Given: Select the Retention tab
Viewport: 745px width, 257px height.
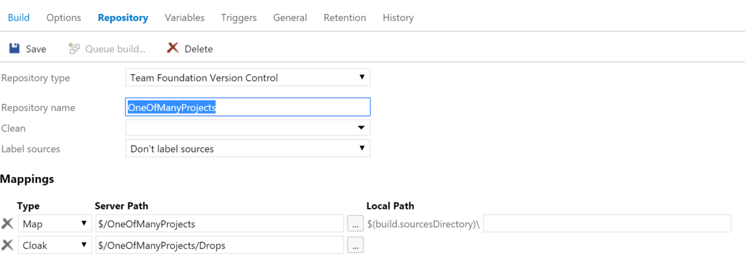Looking at the screenshot, I should click(x=344, y=18).
